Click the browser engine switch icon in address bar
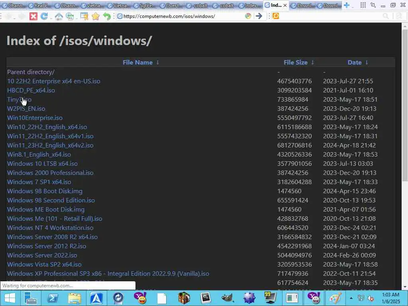Screen dimensions: 408x306 click(248, 16)
